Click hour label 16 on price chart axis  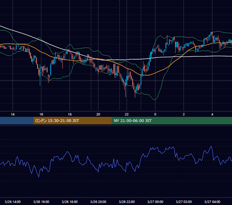(41, 114)
